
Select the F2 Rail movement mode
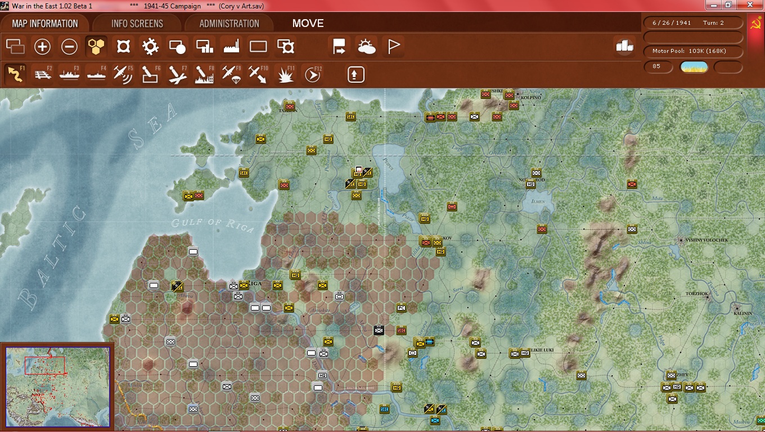[43, 74]
